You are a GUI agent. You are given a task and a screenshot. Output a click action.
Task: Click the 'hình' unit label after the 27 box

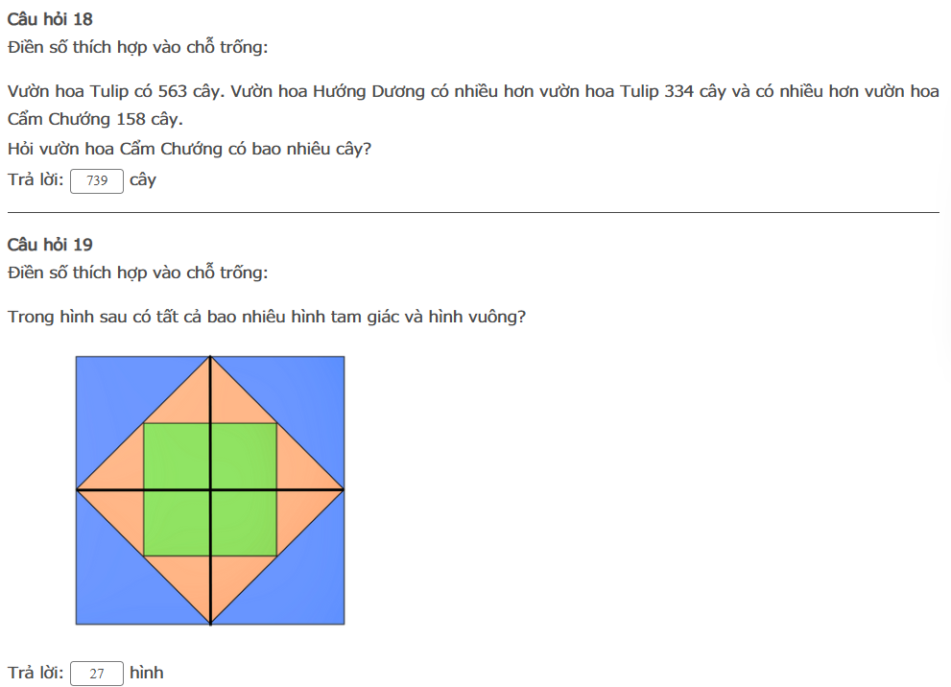point(147,674)
